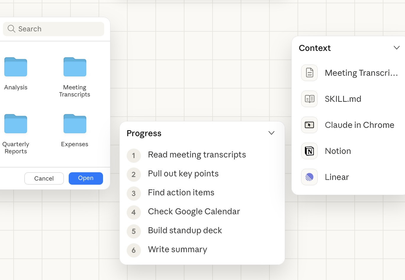The width and height of the screenshot is (405, 280).
Task: Collapse the Context panel chevron
Action: click(x=397, y=48)
